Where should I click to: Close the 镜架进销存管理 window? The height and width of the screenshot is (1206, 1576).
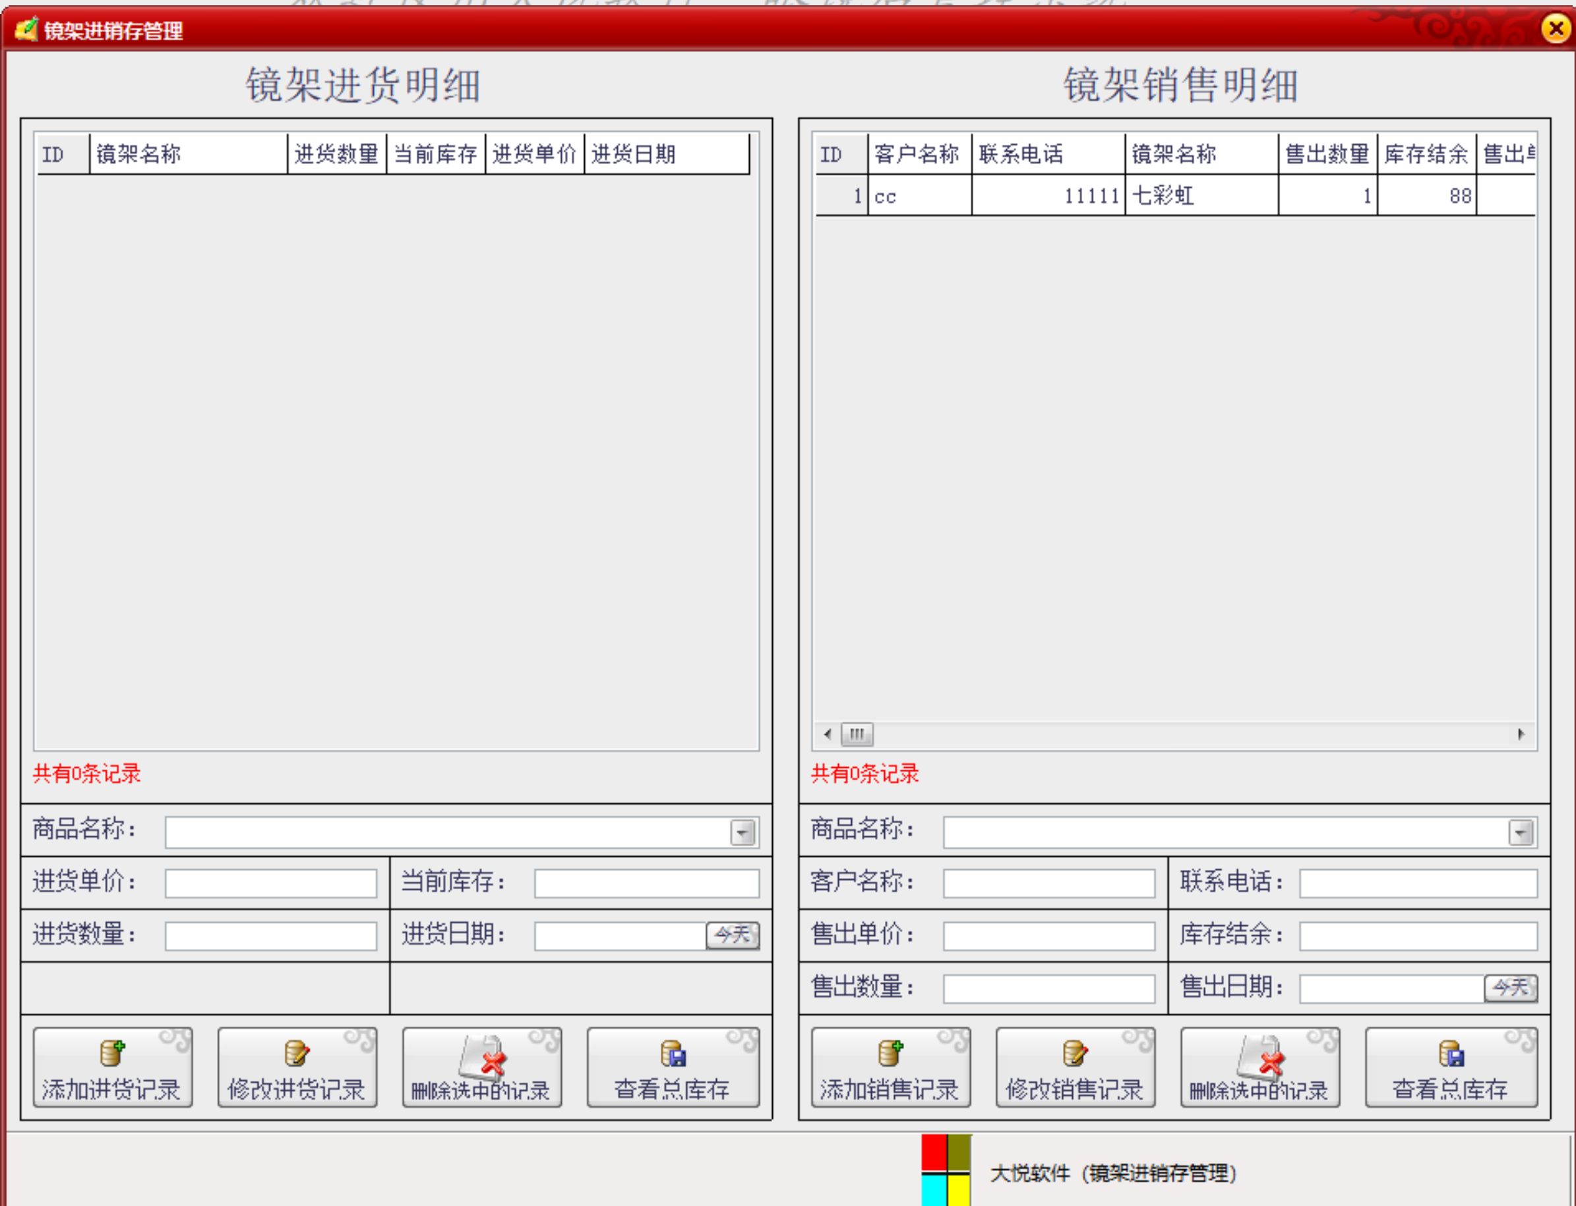[x=1556, y=29]
